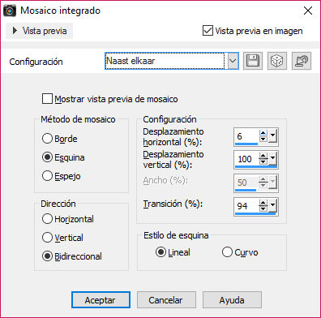The image size is (321, 318).
Task: Open the Configuración preset dropdown
Action: [x=233, y=61]
